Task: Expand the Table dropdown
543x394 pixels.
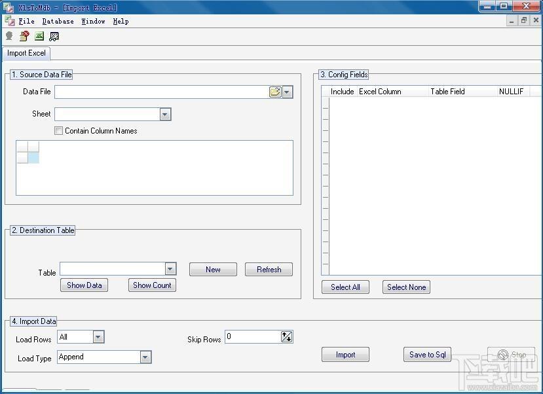Action: pyautogui.click(x=170, y=269)
